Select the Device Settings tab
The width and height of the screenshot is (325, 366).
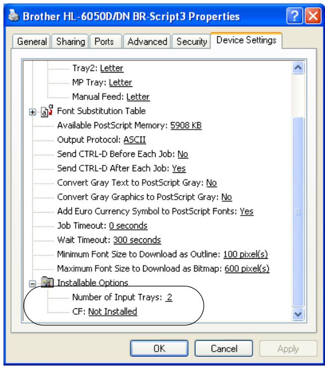click(x=246, y=40)
